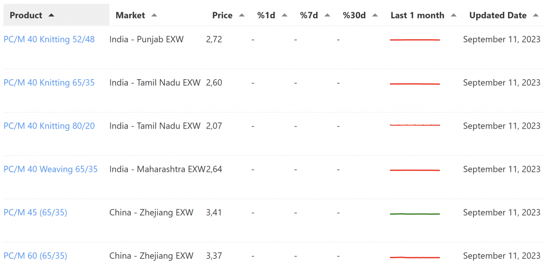Viewport: 550px width, 265px height.
Task: Click the %1d column sort arrow
Action: [284, 16]
